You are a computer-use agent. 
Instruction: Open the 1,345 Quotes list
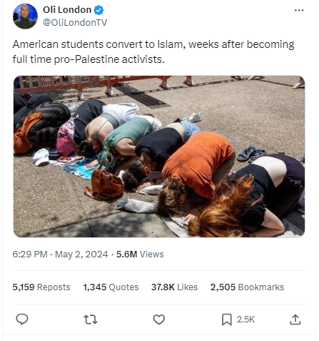(111, 287)
